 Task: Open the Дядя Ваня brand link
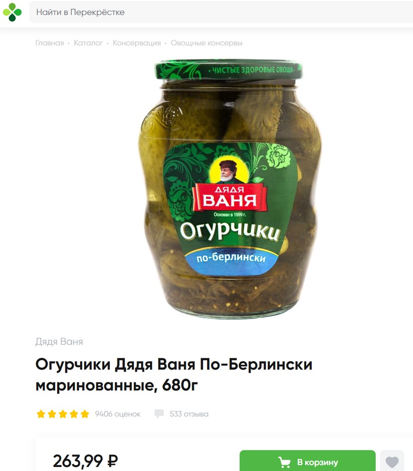pos(59,342)
